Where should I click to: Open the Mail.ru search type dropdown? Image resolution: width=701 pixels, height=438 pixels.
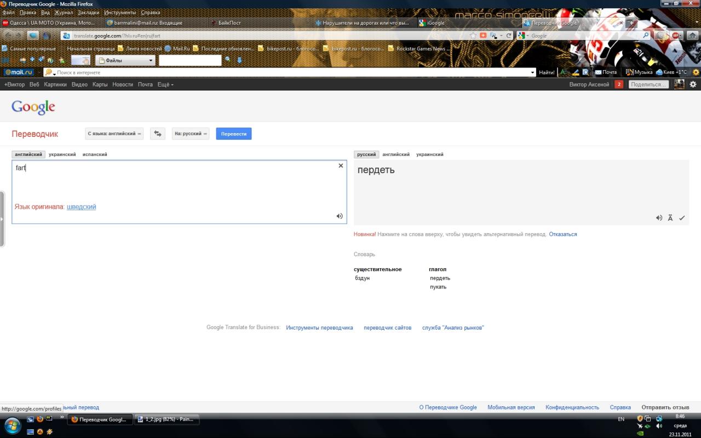[x=50, y=72]
